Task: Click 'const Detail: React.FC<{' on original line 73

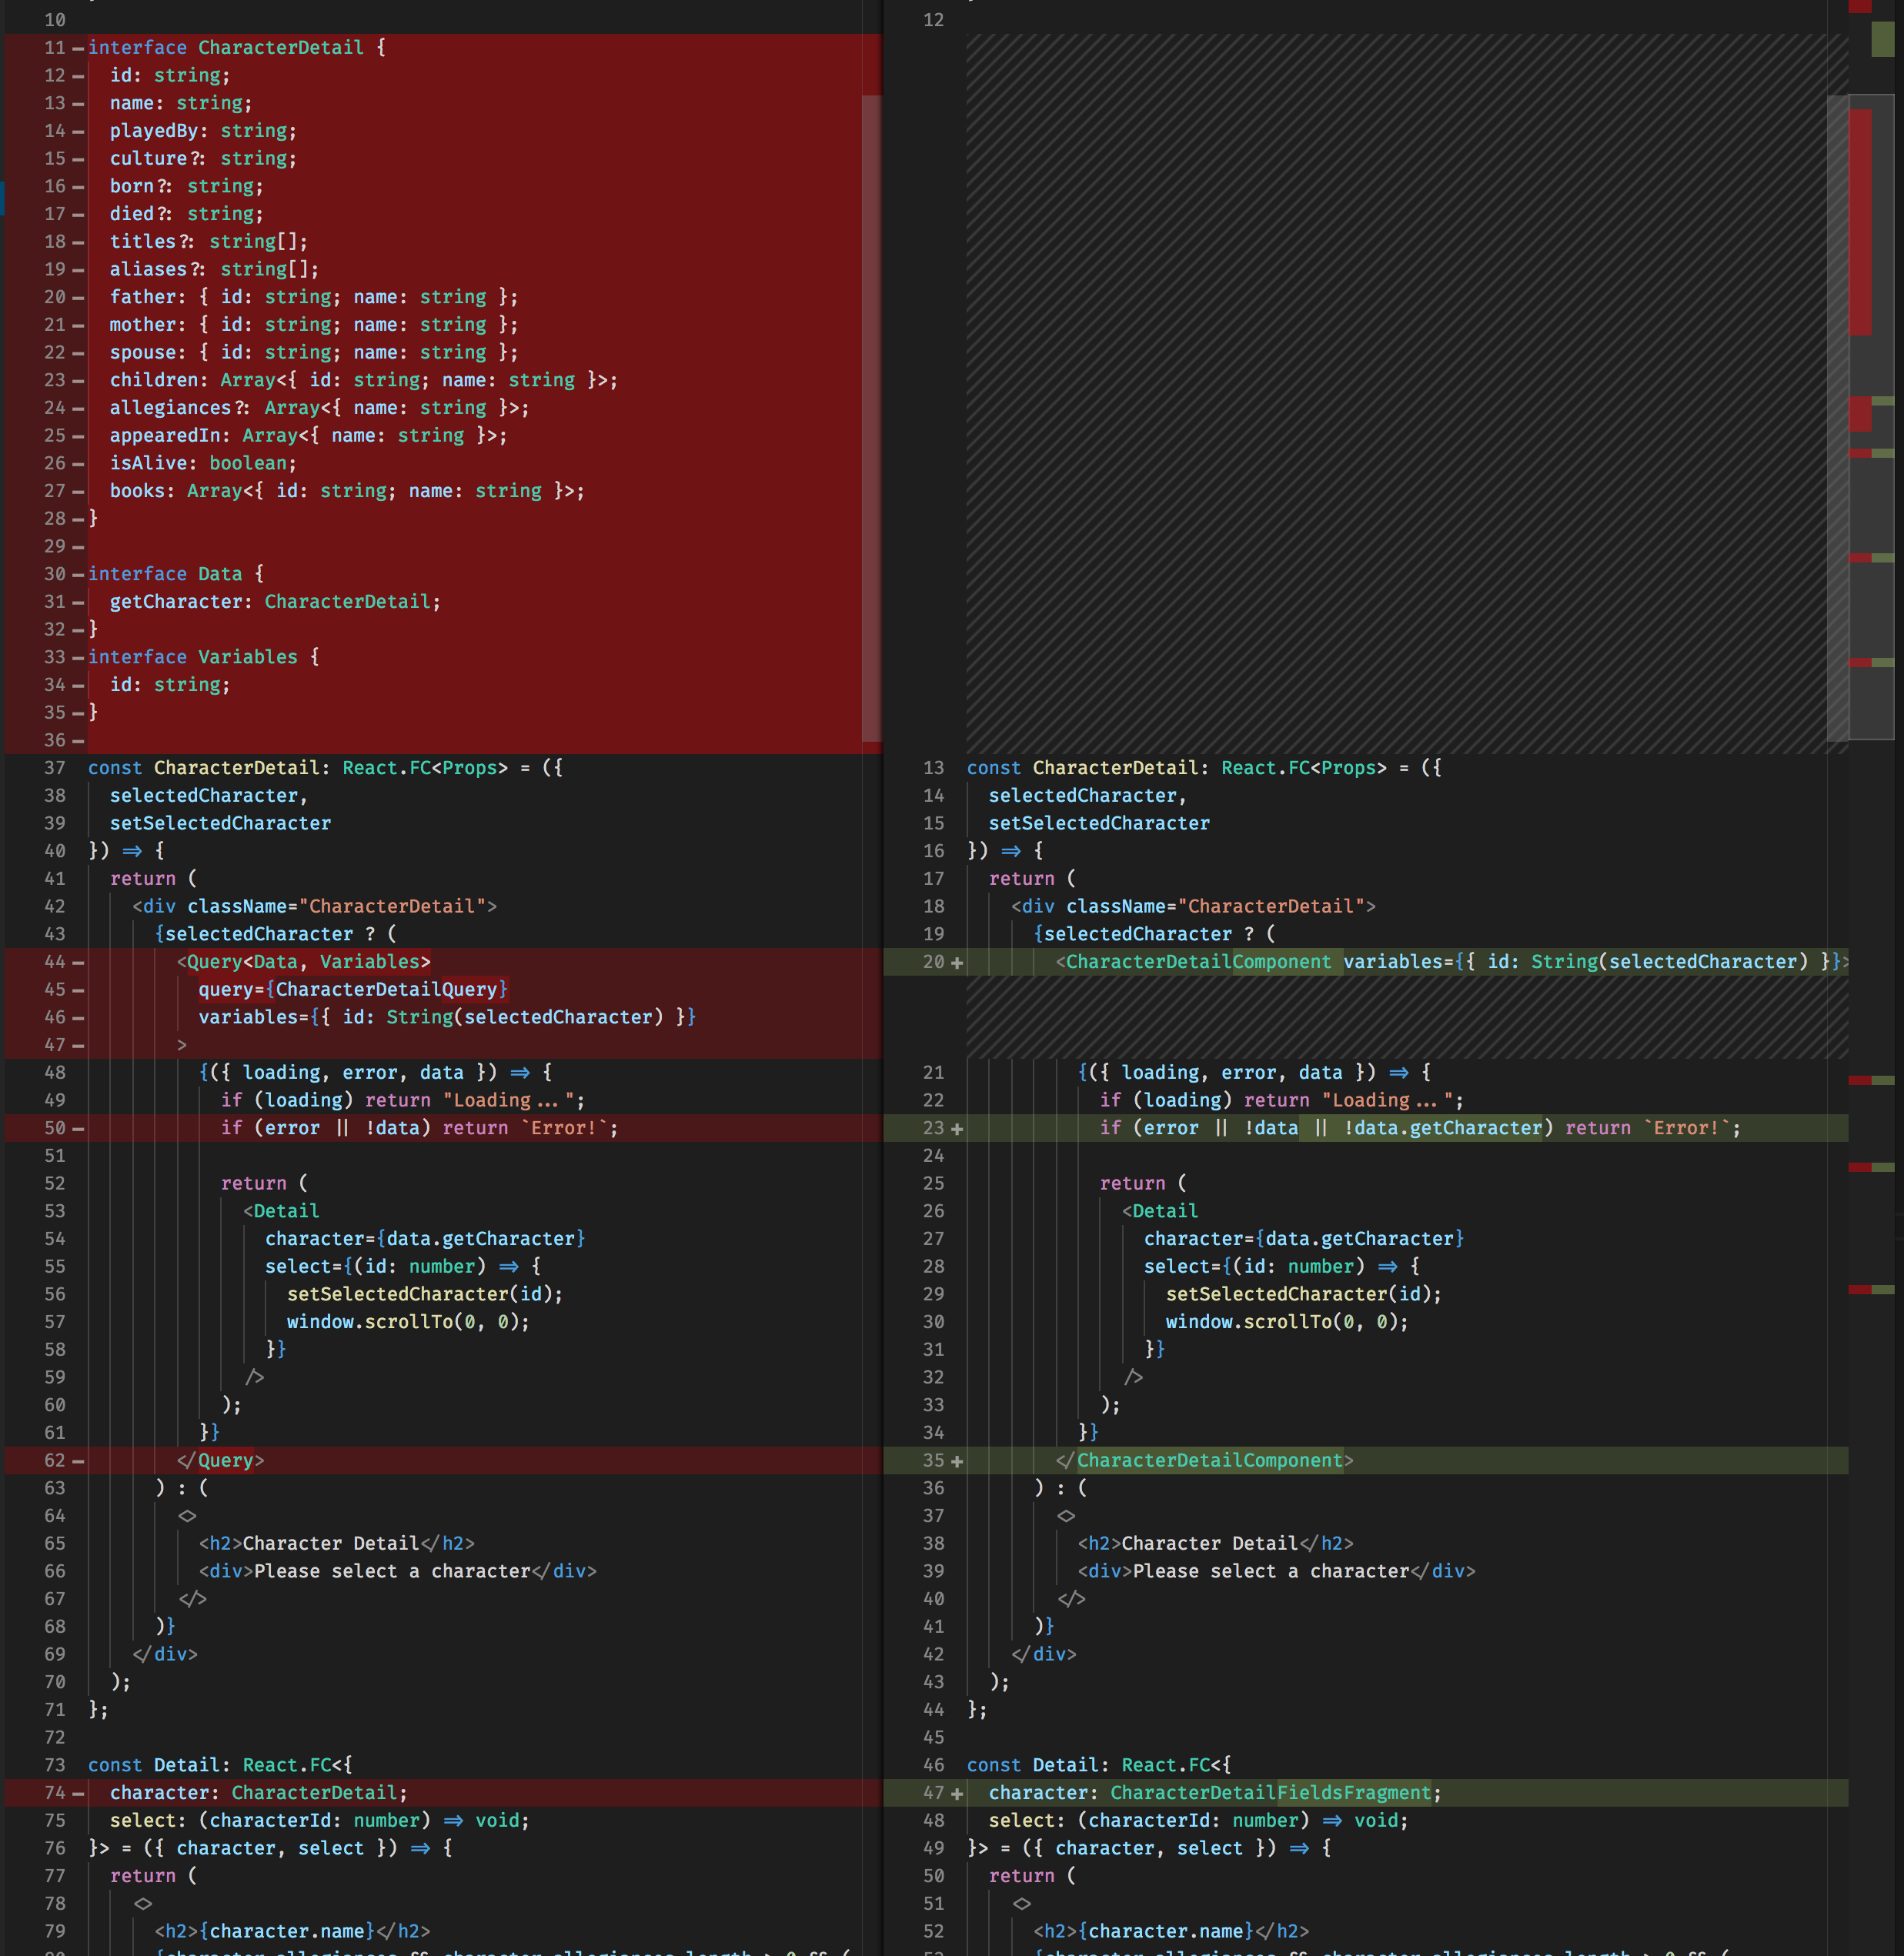Action: [220, 1765]
